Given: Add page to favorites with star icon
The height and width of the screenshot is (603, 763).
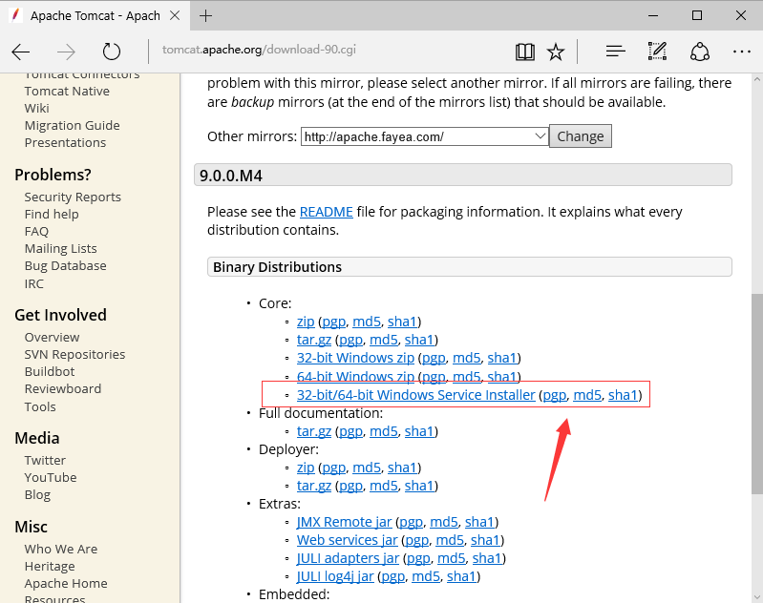Looking at the screenshot, I should click(x=555, y=52).
